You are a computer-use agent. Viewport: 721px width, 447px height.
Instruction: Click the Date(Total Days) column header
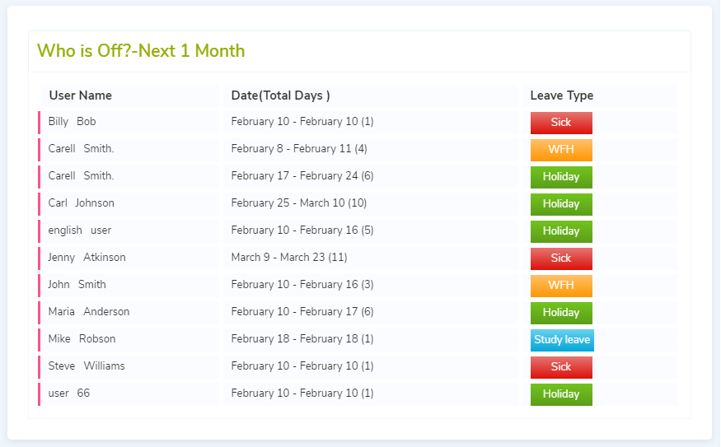[280, 95]
